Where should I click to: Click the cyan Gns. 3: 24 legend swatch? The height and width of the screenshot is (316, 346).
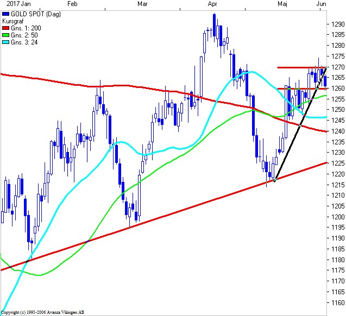click(5, 42)
